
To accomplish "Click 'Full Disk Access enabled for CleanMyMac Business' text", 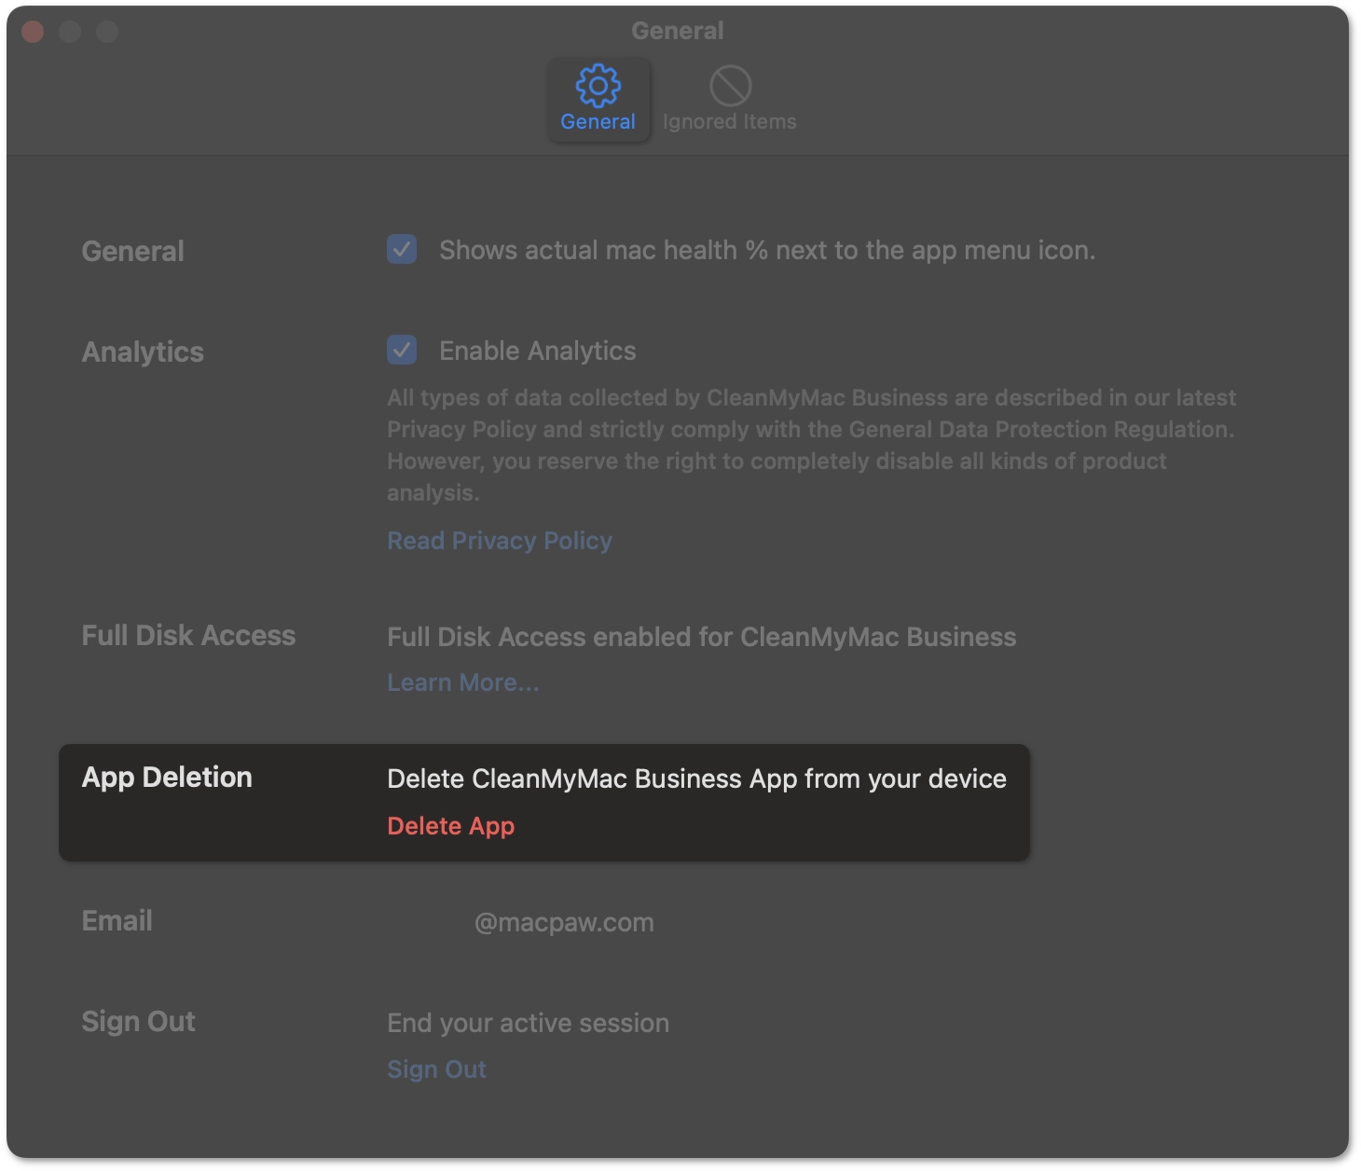I will point(701,637).
